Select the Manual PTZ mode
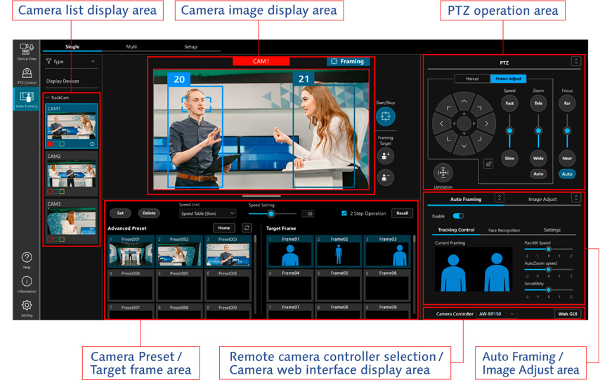The image size is (600, 380). pyautogui.click(x=473, y=79)
